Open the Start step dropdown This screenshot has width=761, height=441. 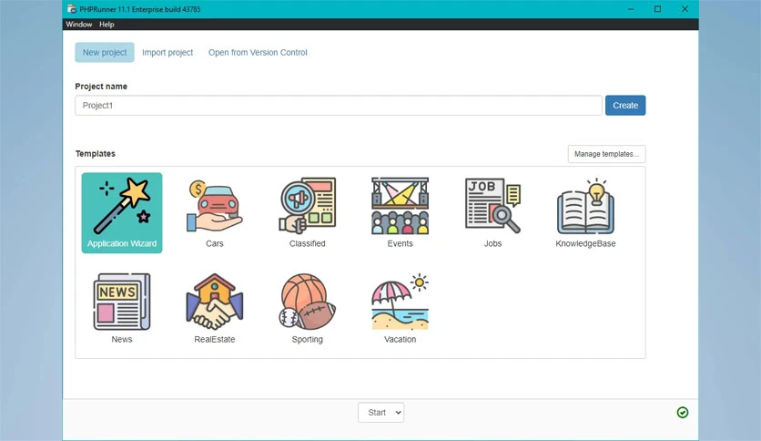click(381, 413)
